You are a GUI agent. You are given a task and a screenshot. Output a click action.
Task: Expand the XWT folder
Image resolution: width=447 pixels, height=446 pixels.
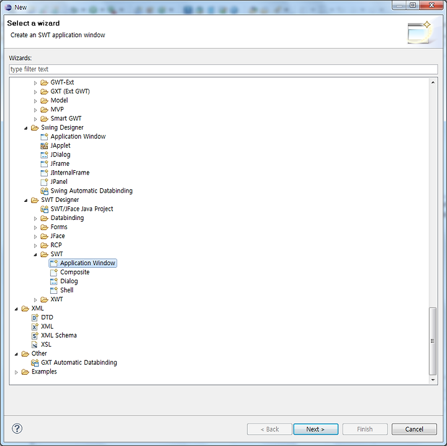point(35,300)
